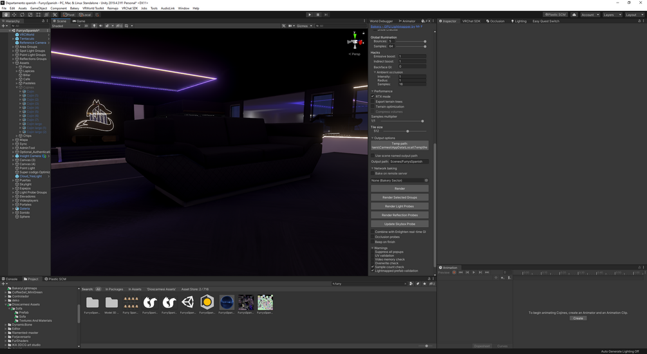
Task: Click the Pause button in the top toolbar
Action: tap(318, 14)
